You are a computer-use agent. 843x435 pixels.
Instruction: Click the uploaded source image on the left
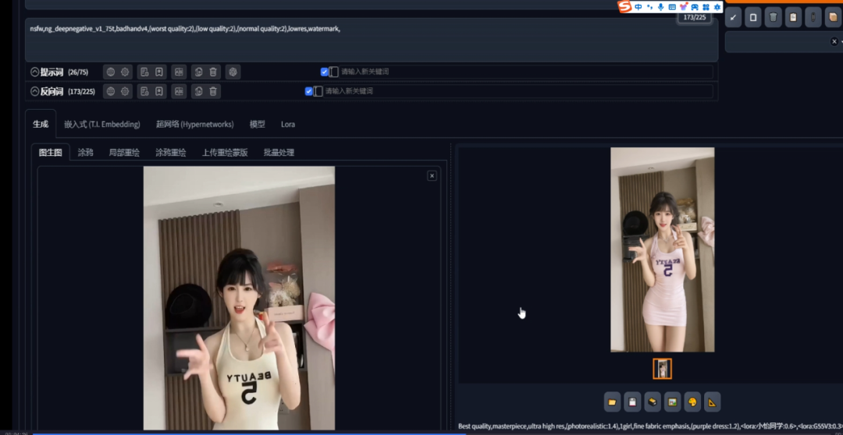pyautogui.click(x=239, y=298)
